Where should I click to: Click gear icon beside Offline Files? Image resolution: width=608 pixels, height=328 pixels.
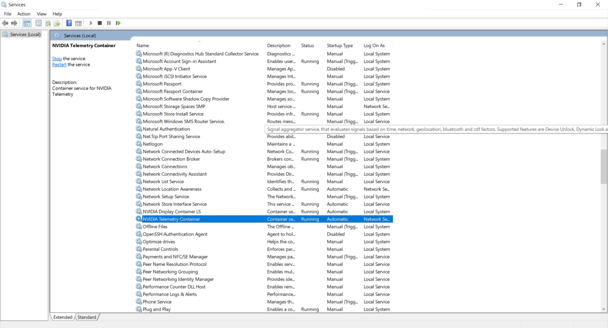[x=139, y=226]
